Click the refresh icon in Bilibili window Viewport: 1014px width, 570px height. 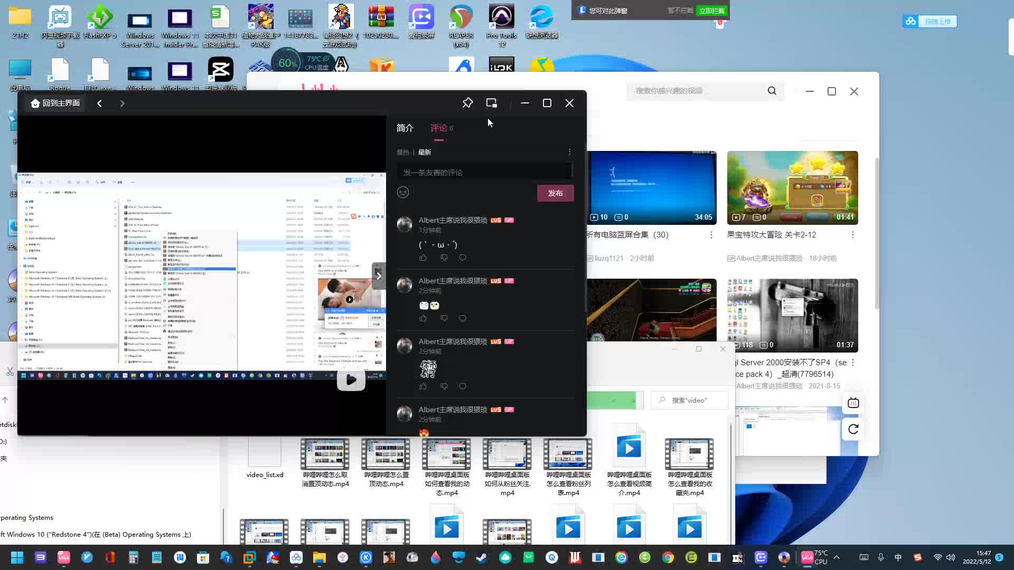tap(853, 429)
